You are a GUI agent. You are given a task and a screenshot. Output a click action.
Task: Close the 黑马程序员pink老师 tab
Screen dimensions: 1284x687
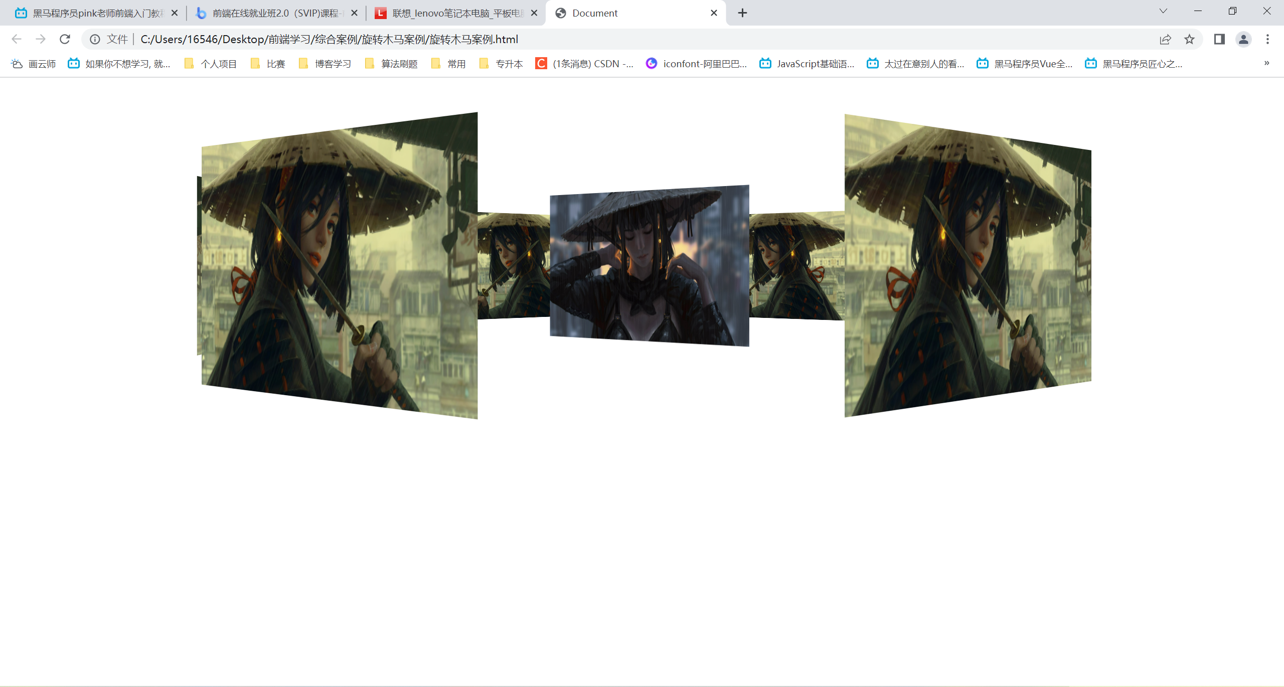pyautogui.click(x=175, y=13)
